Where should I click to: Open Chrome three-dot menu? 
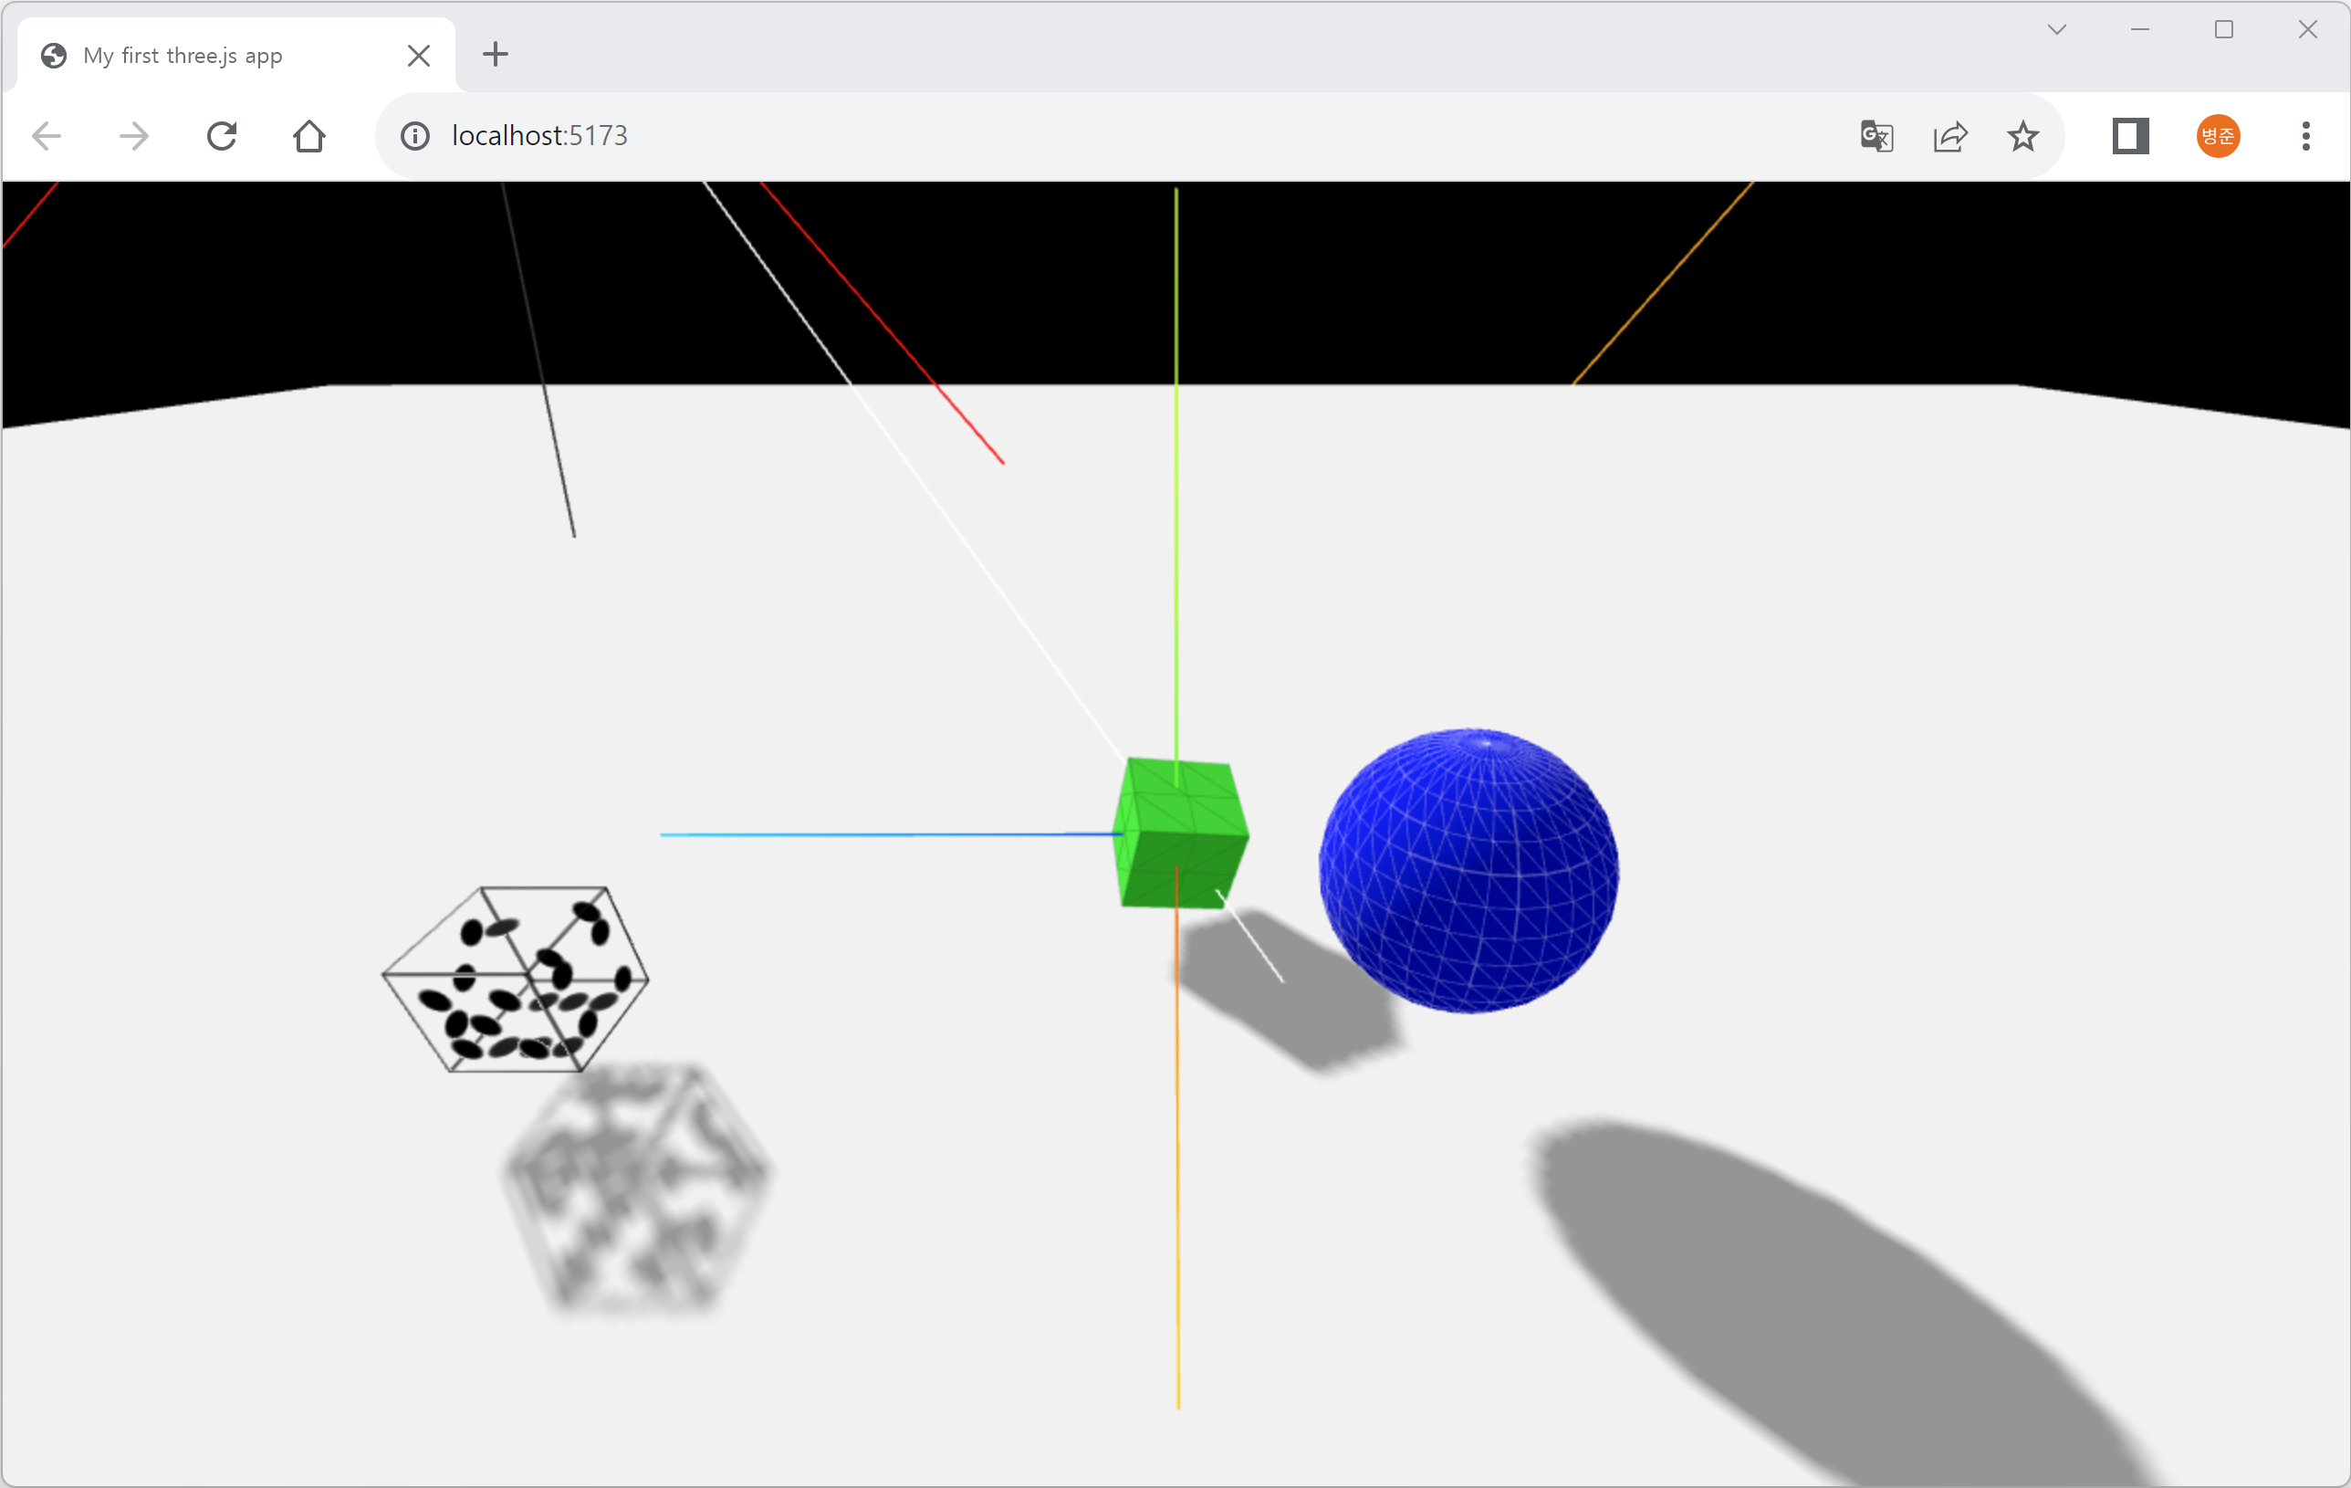tap(2306, 136)
